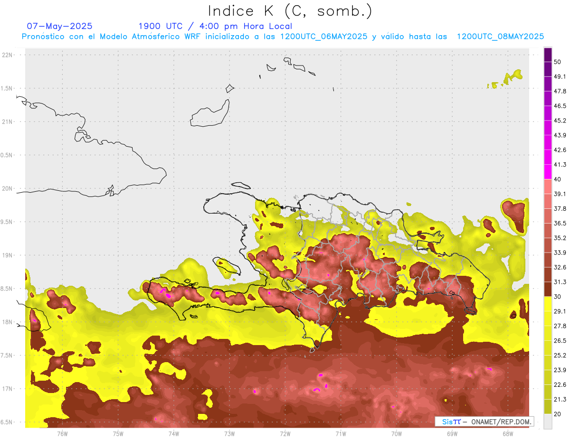This screenshot has width=570, height=440.
Task: Click the '35.2' color scale value
Action: pyautogui.click(x=560, y=238)
